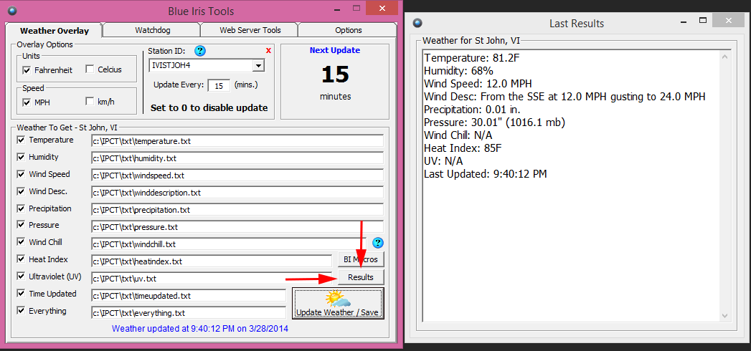
Task: Click the Update Weather / Save button
Action: click(338, 304)
